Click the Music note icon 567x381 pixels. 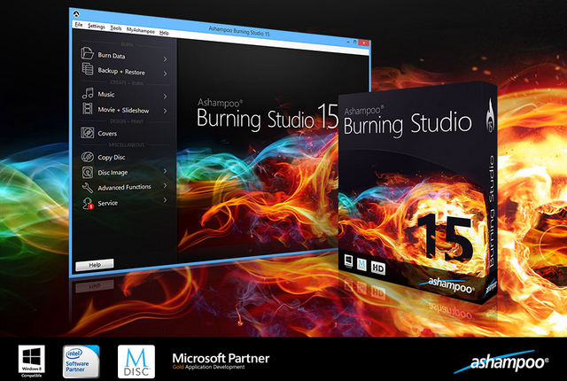pos(87,94)
